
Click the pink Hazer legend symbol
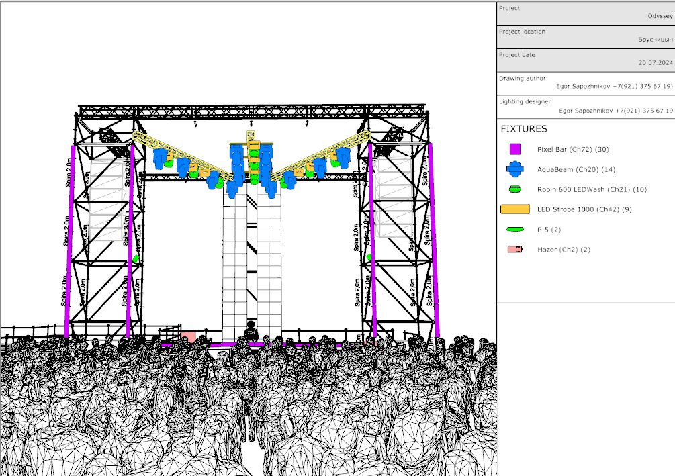click(515, 249)
